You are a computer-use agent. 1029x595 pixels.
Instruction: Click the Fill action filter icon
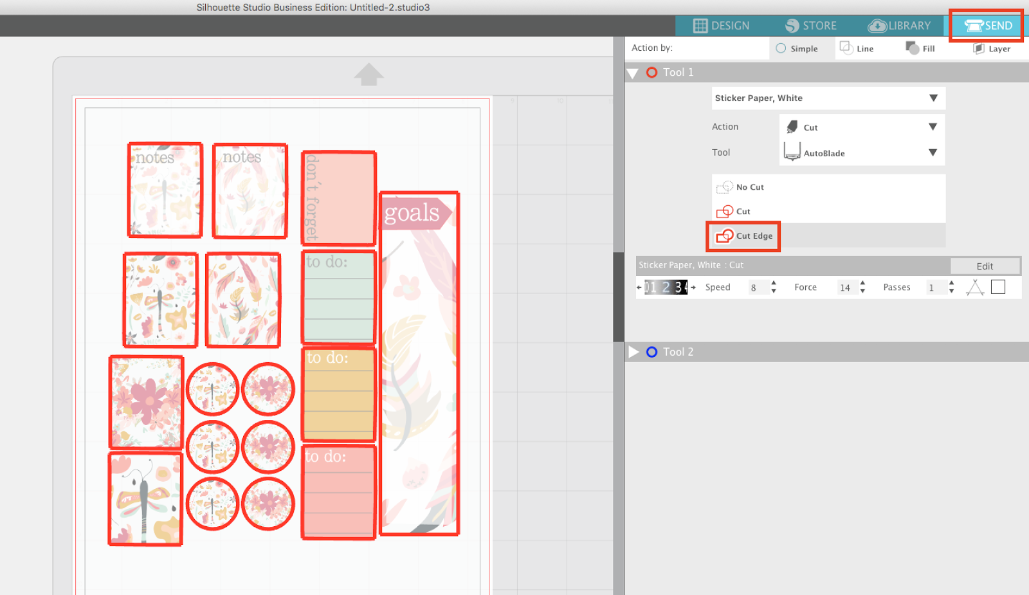point(911,48)
